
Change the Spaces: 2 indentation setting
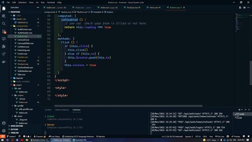189,136
